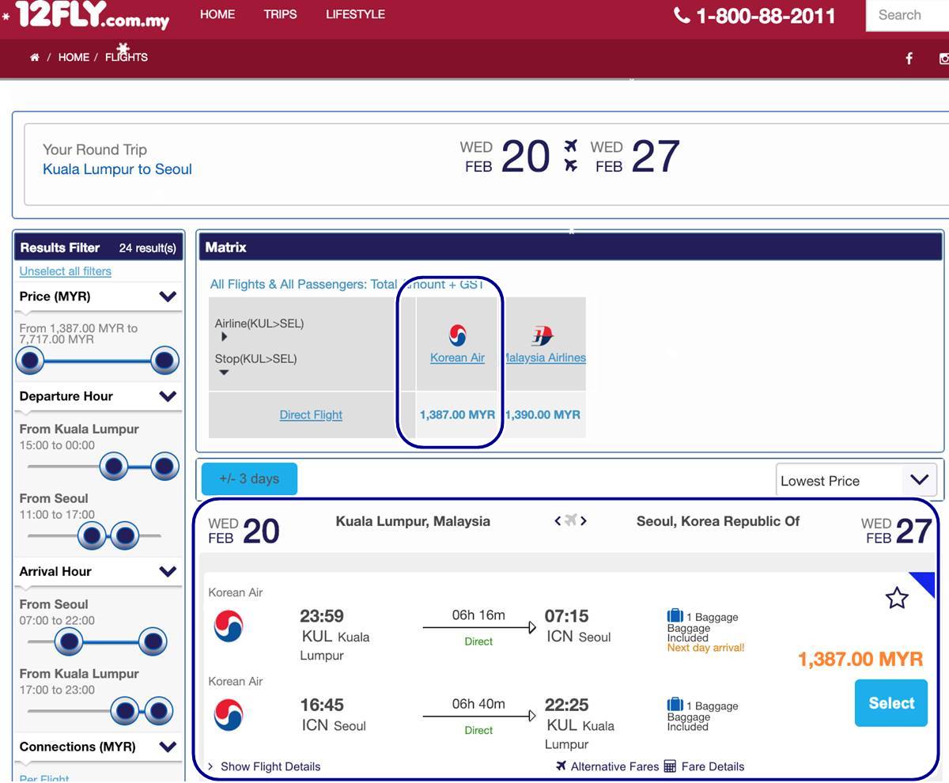949x783 pixels.
Task: Click the round trip airplane icon
Action: tap(570, 155)
